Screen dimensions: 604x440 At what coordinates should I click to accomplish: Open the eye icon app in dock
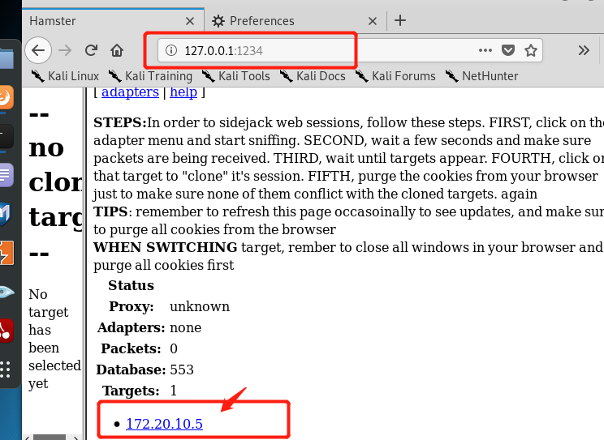6,293
